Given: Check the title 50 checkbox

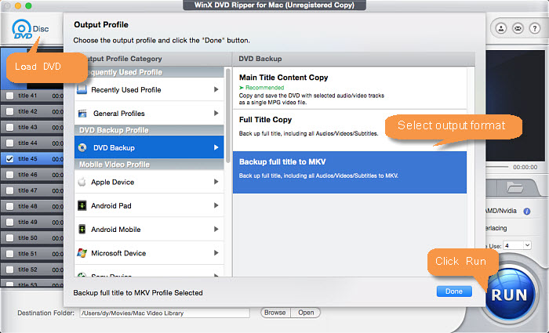Looking at the screenshot, I should pos(9,238).
